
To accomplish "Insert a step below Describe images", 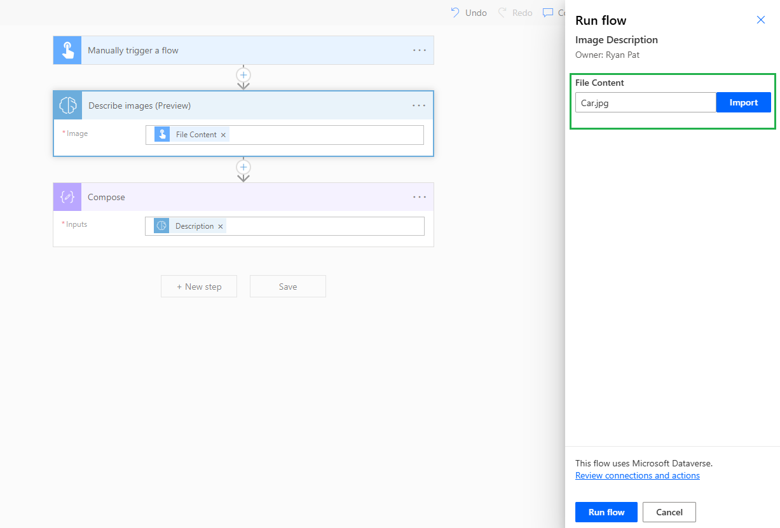I will (x=243, y=167).
